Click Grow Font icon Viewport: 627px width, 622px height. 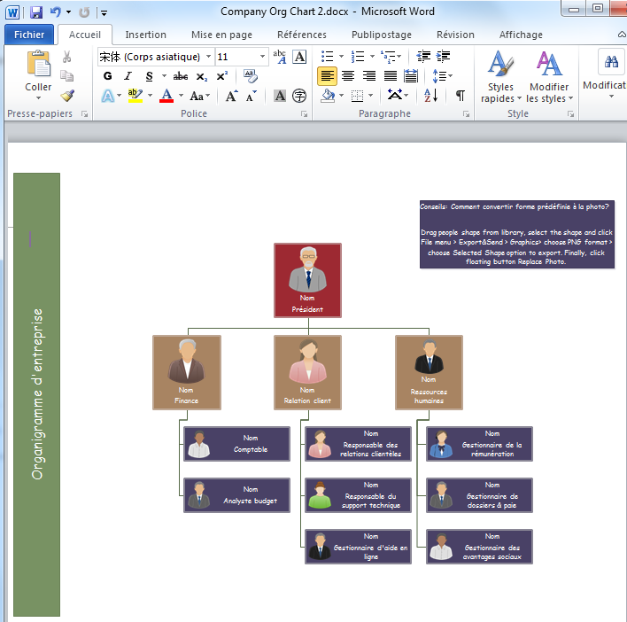pos(231,96)
